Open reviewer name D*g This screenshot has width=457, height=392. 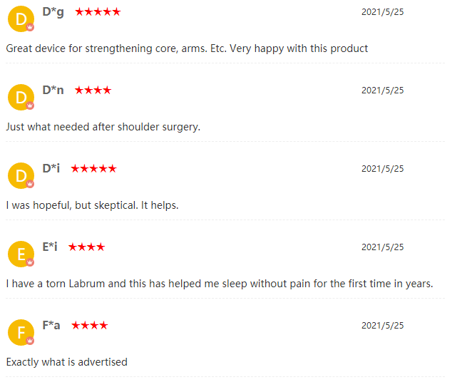[x=53, y=12]
